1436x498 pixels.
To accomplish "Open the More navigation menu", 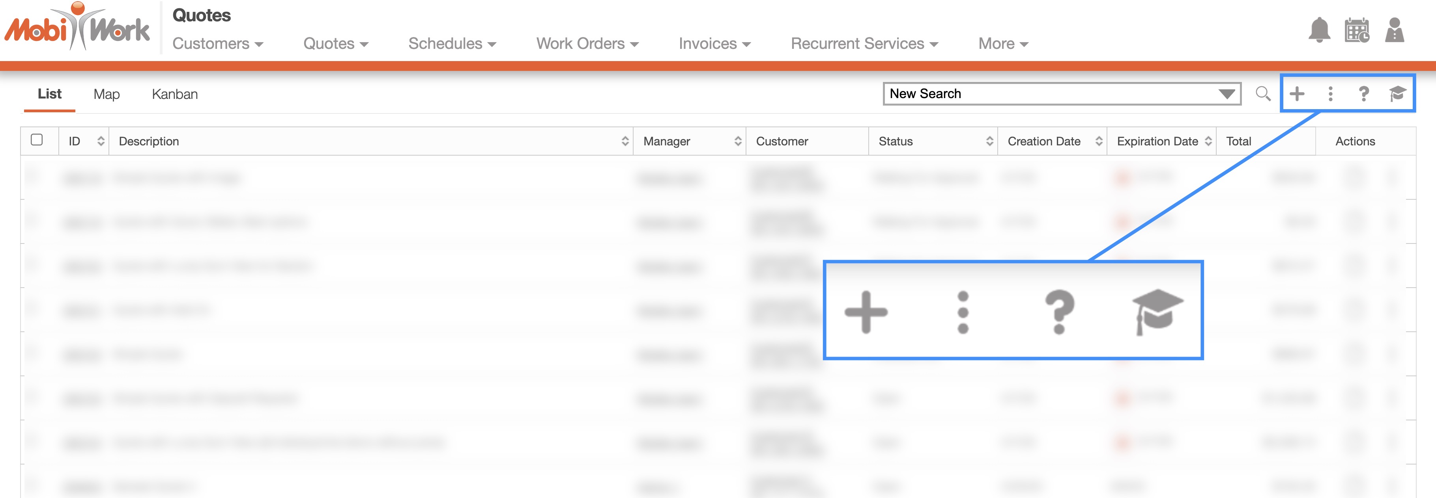I will click(x=1003, y=43).
